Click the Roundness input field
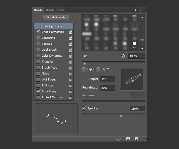 tap(107, 88)
